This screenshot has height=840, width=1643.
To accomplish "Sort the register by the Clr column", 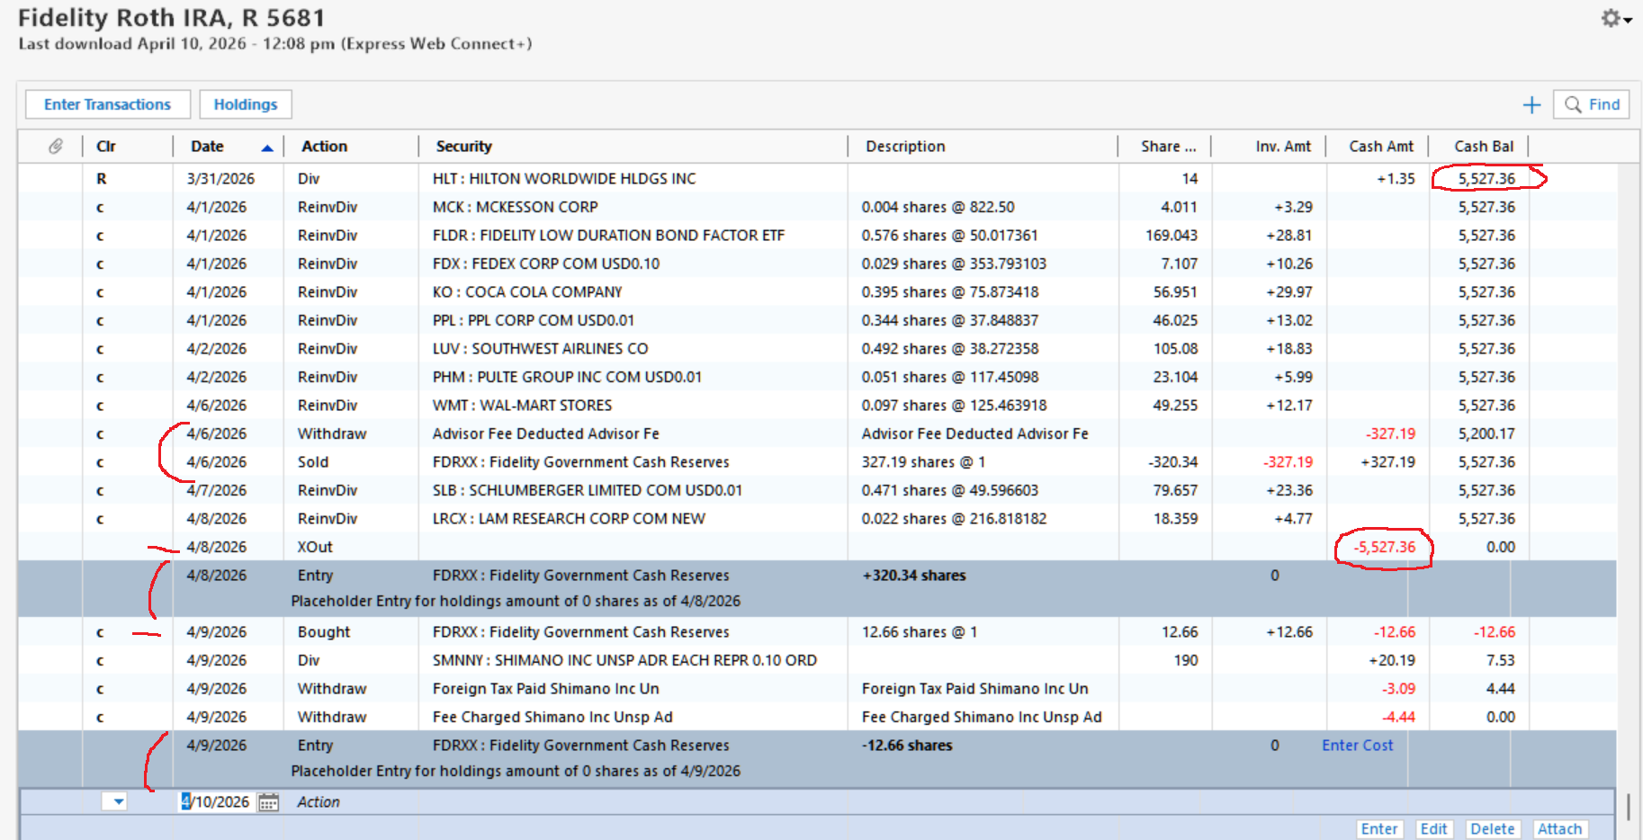I will (106, 146).
